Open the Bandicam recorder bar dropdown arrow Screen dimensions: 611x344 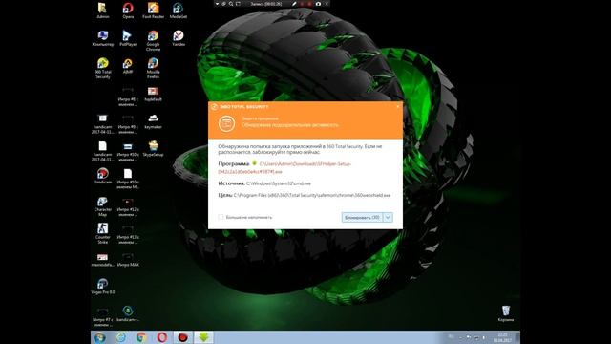coord(217,4)
